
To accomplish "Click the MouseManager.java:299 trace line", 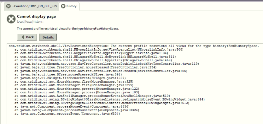I will click(74, 85).
